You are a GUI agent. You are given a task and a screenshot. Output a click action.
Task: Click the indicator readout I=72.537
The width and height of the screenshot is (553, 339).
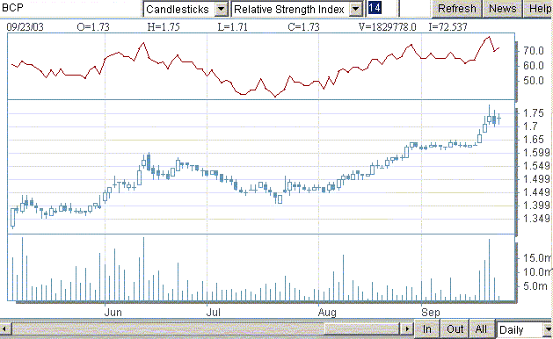(447, 27)
